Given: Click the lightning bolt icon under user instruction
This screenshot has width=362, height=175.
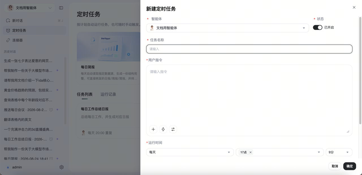Looking at the screenshot, I should (x=163, y=129).
